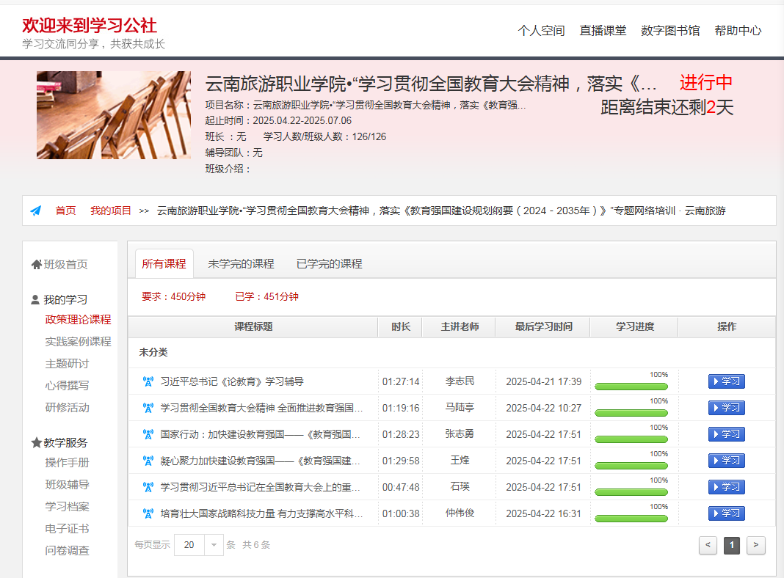Open 直播课堂 in top navigation
The height and width of the screenshot is (578, 784).
[x=603, y=31]
